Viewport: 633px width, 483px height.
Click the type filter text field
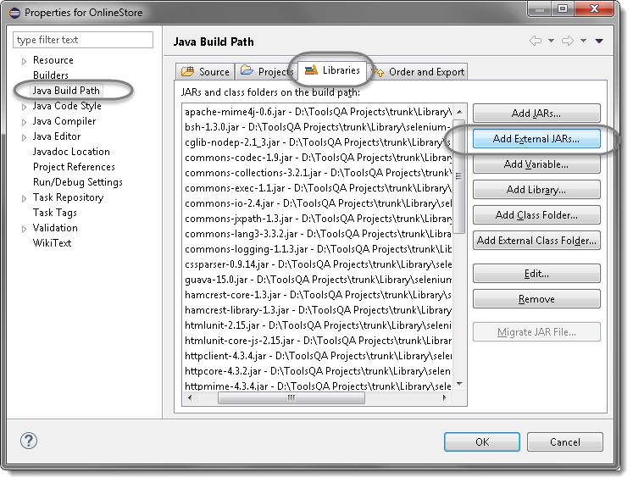click(83, 40)
